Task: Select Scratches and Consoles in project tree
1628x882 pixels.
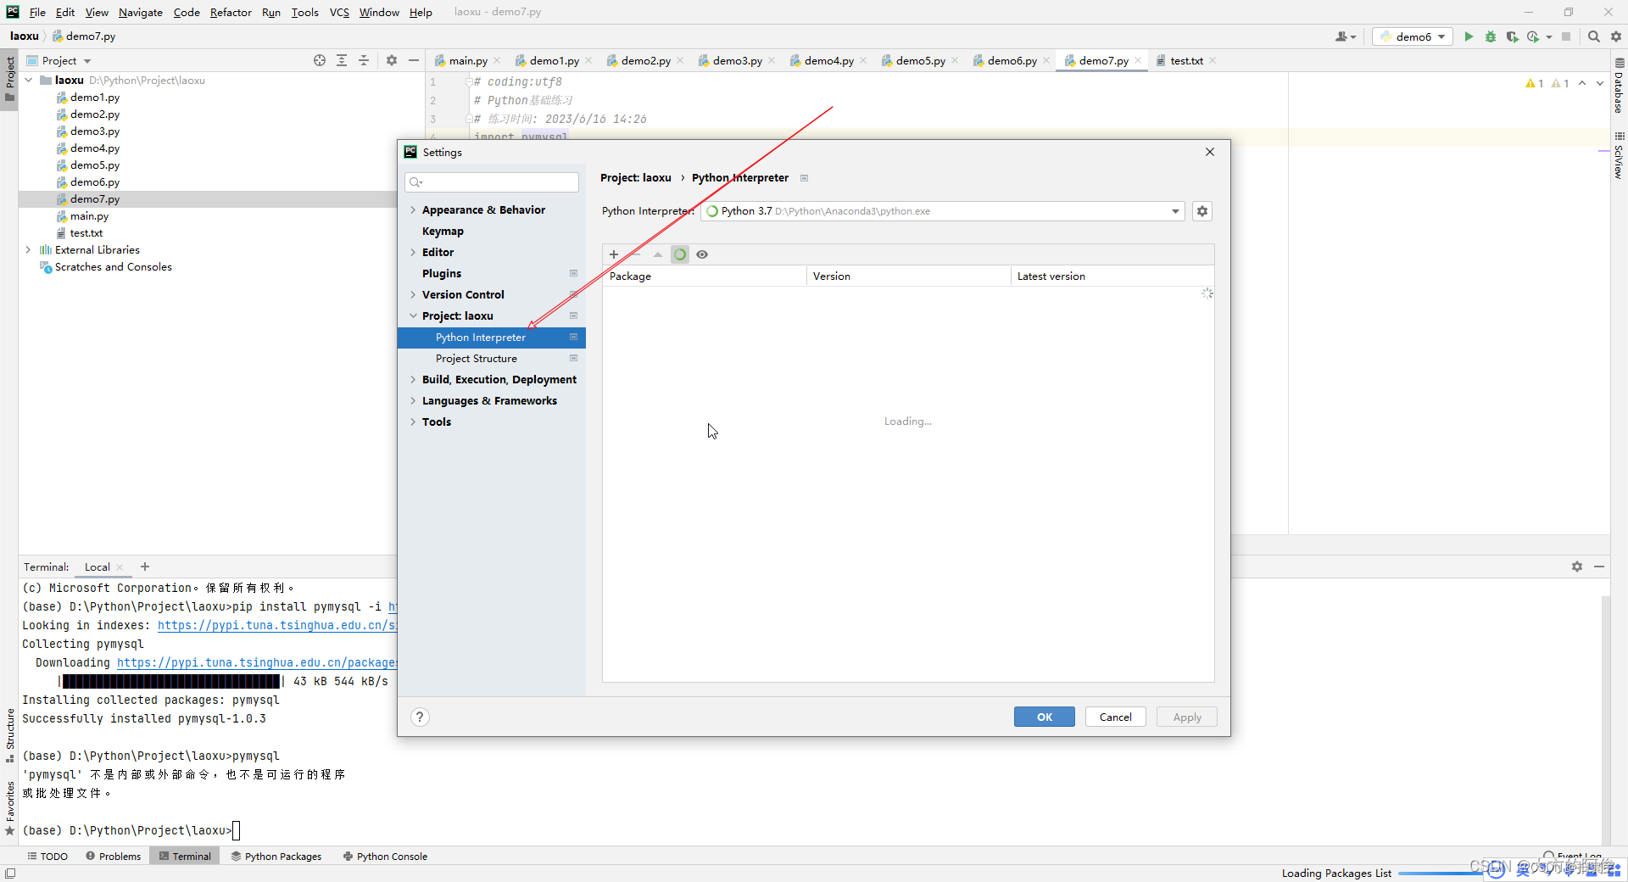Action: [x=113, y=267]
